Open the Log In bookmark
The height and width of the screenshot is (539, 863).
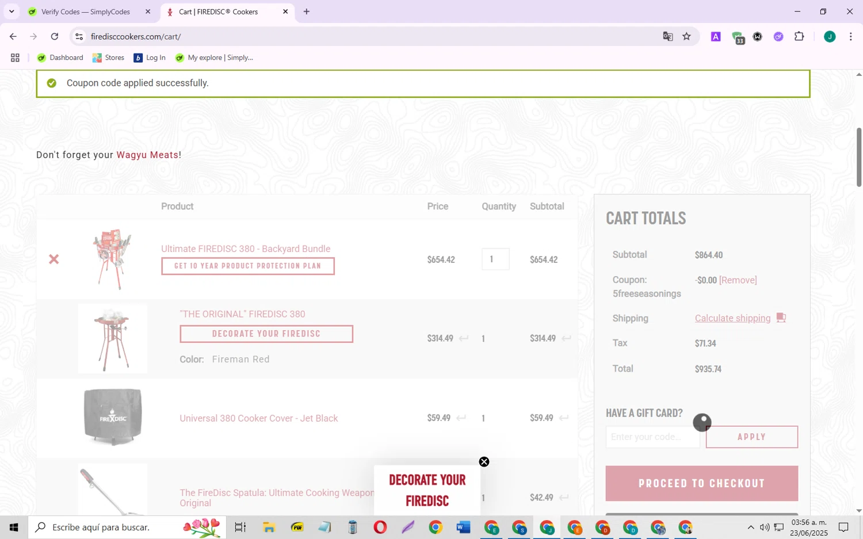150,58
